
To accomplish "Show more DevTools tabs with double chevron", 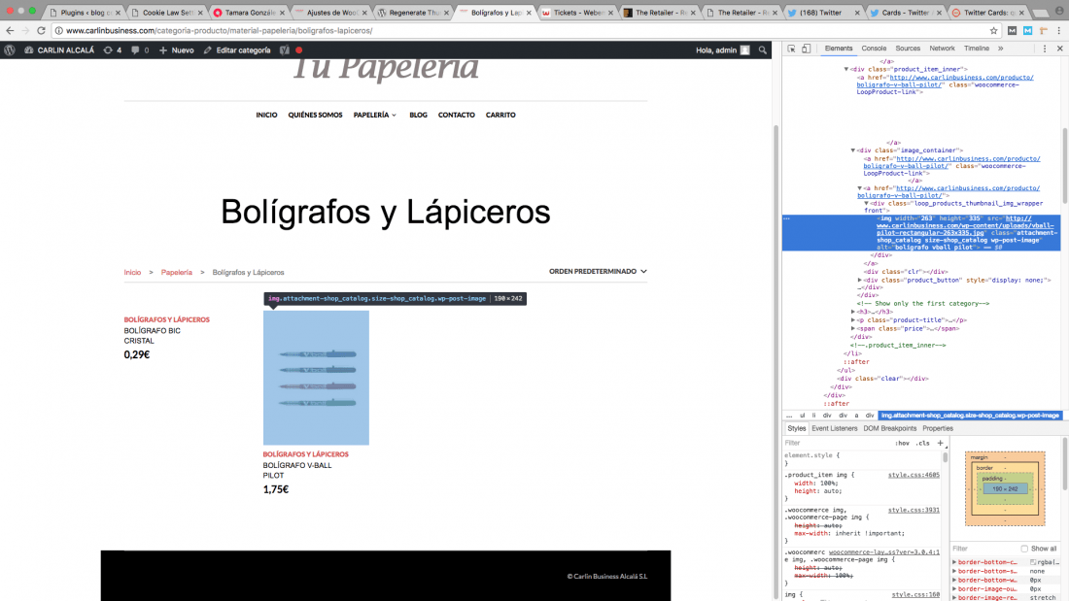I will click(x=1000, y=50).
